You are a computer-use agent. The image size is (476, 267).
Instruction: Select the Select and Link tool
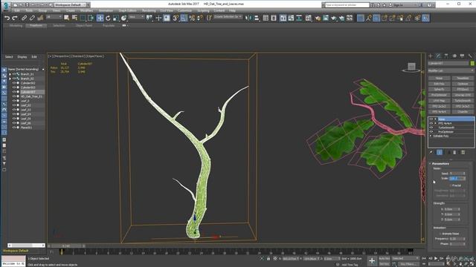point(24,18)
